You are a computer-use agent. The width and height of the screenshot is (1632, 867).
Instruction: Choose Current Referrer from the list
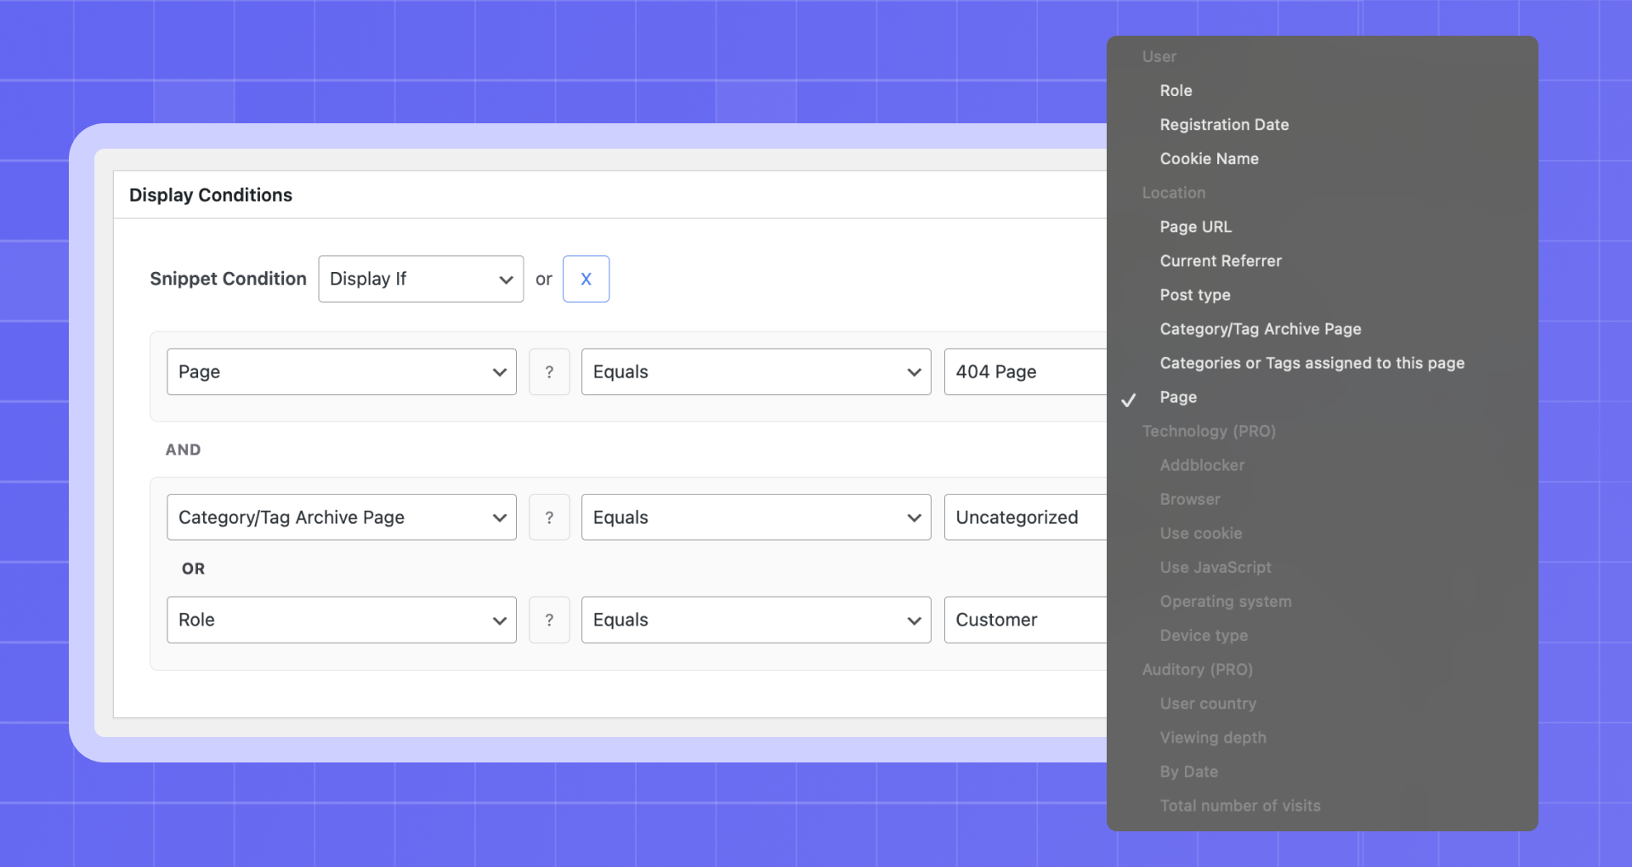pos(1221,261)
